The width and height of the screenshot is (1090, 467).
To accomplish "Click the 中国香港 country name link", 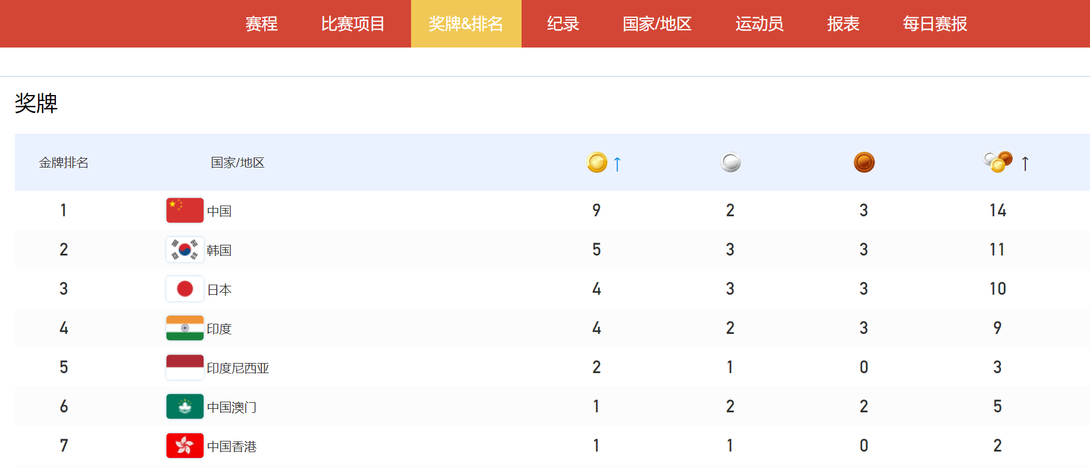I will 232,447.
